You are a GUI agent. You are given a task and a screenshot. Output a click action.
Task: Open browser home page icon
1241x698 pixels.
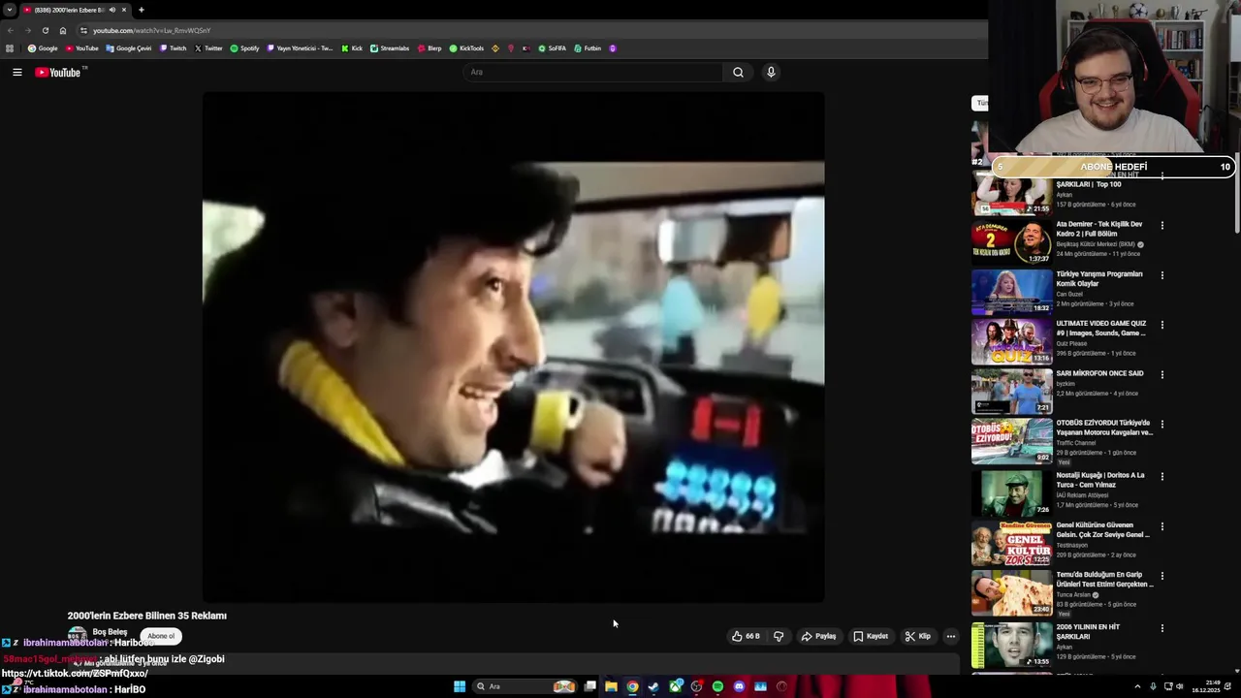coord(63,30)
